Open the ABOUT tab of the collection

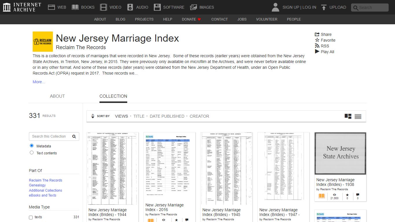pyautogui.click(x=57, y=96)
